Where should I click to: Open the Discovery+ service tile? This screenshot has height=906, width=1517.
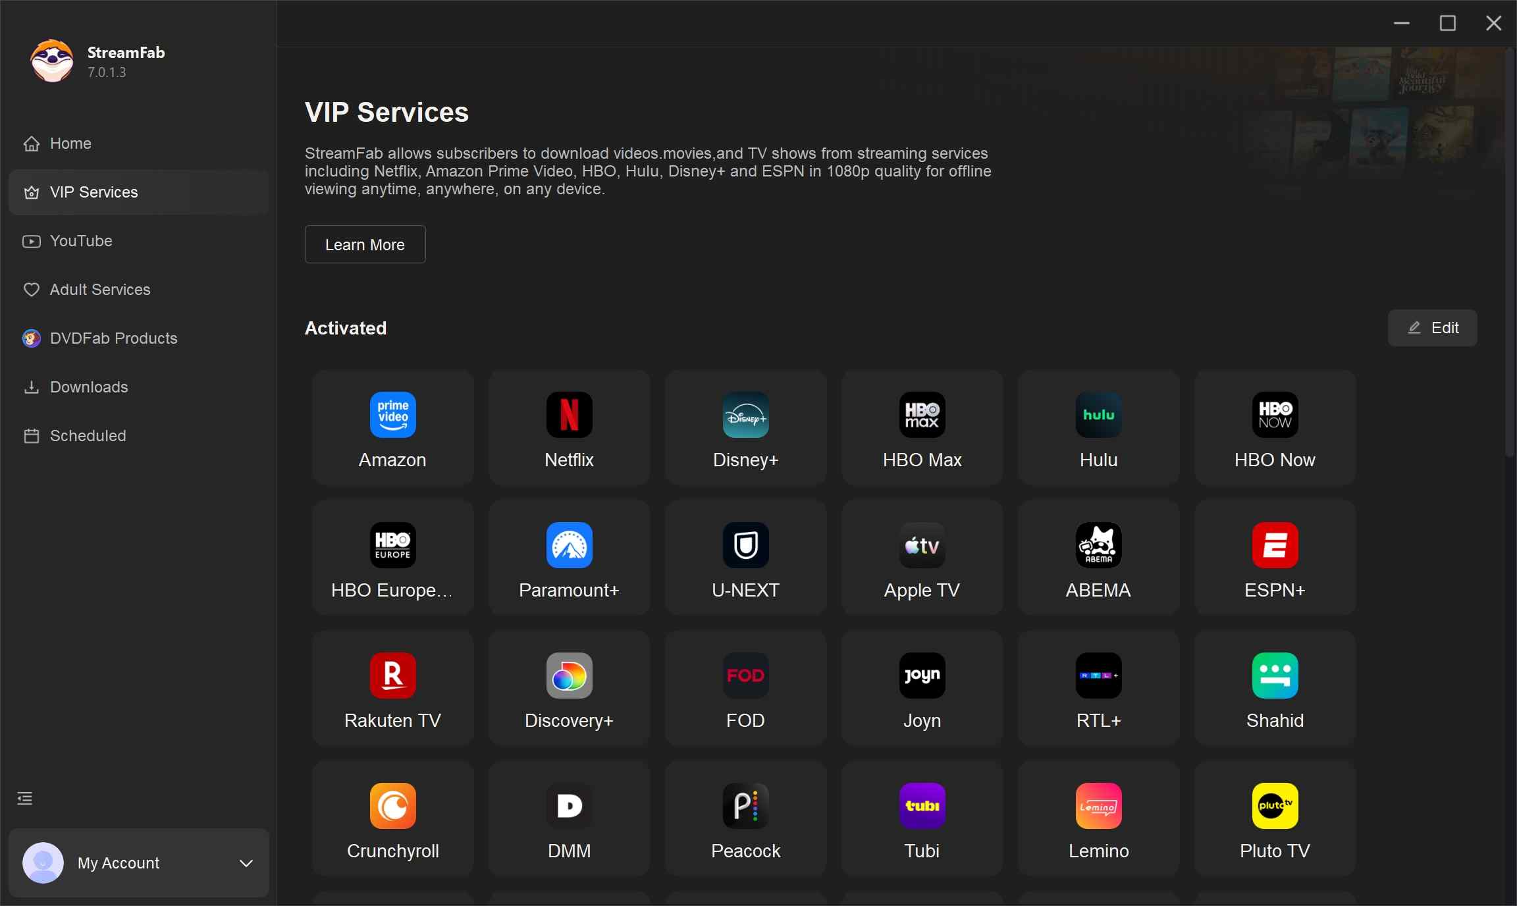click(x=569, y=689)
